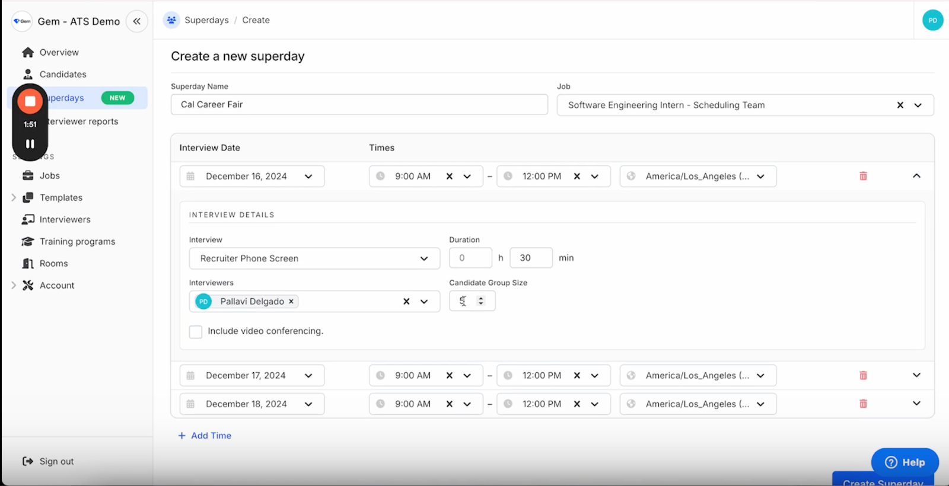Enable Include video conferencing checkbox
949x486 pixels.
click(196, 332)
